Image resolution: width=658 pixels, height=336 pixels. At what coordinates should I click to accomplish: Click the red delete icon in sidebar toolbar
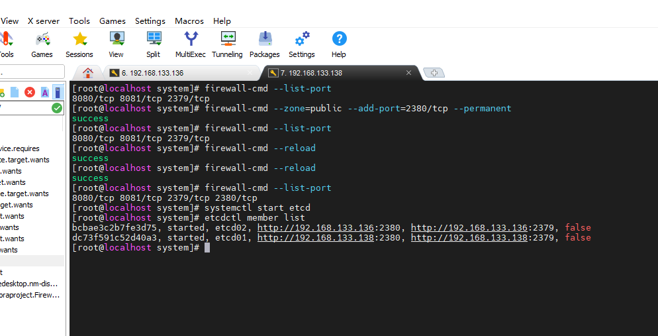30,92
